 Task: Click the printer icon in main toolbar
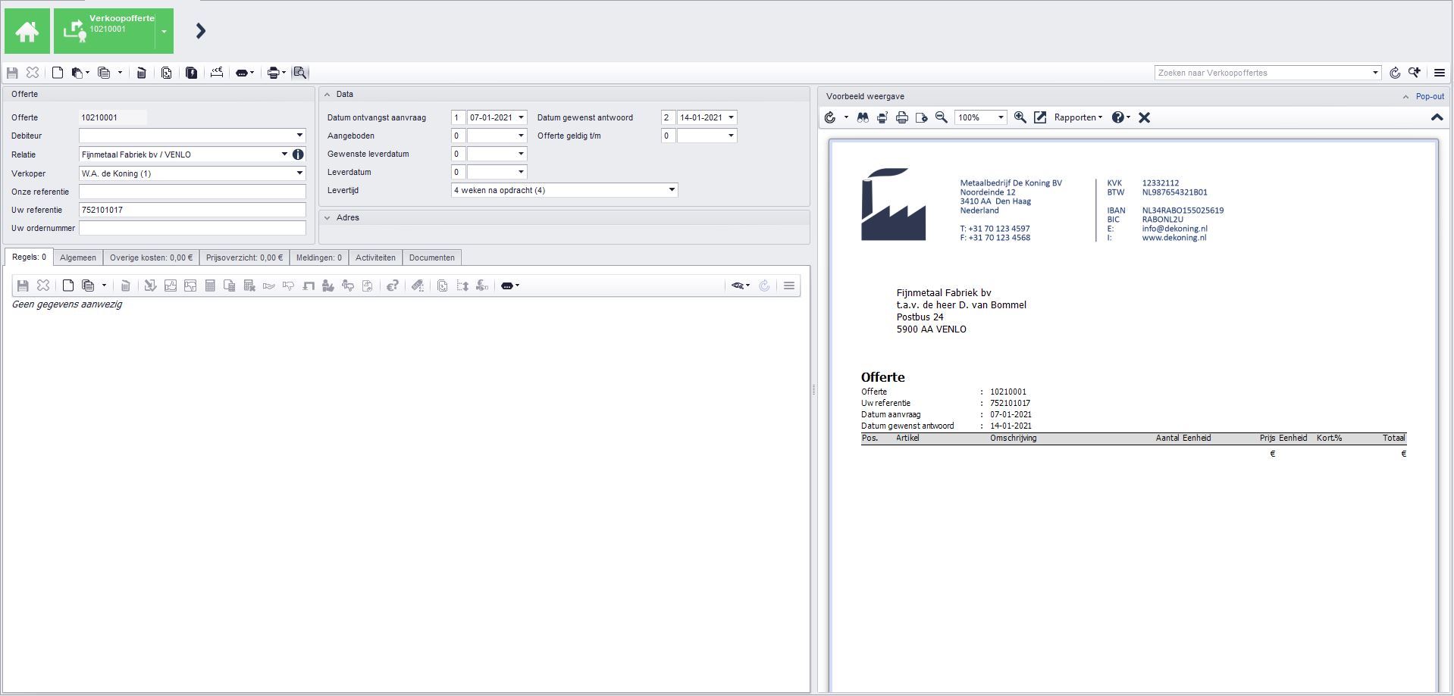pos(274,73)
